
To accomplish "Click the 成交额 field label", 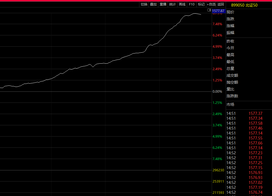I will (232, 75).
